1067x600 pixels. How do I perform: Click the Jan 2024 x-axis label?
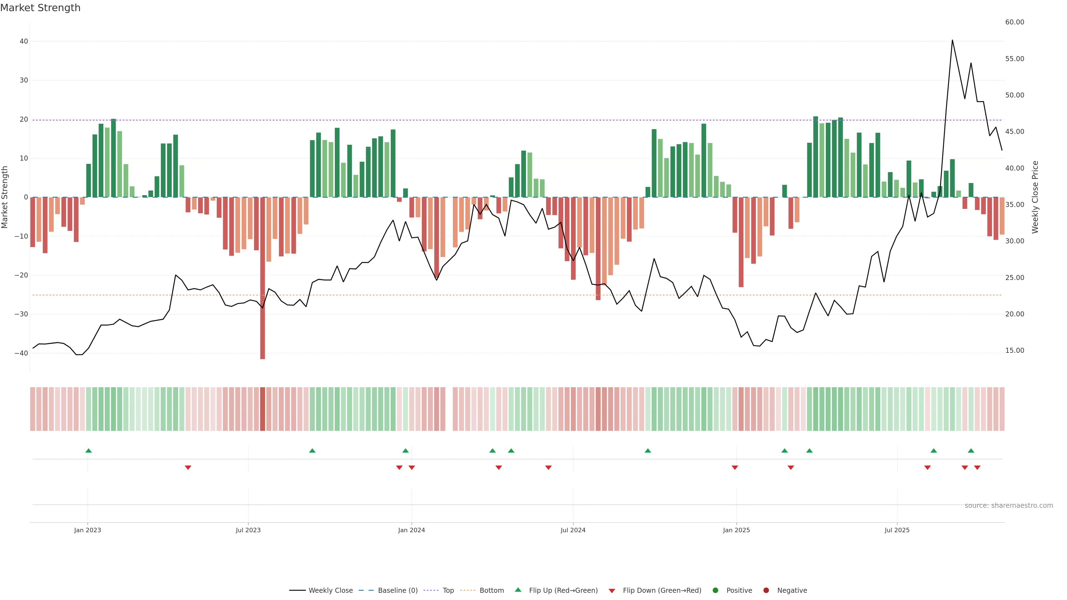pyautogui.click(x=411, y=530)
